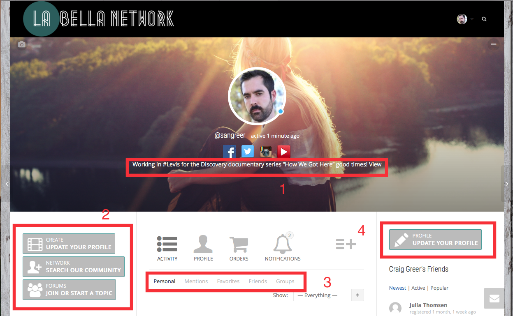Click the #Levis hashtag in status
Screen dimensions: 513x316
(171, 164)
